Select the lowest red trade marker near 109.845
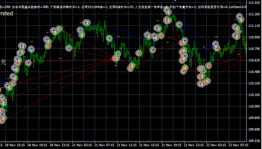The width and height of the screenshot is (262, 149). click(x=2, y=121)
